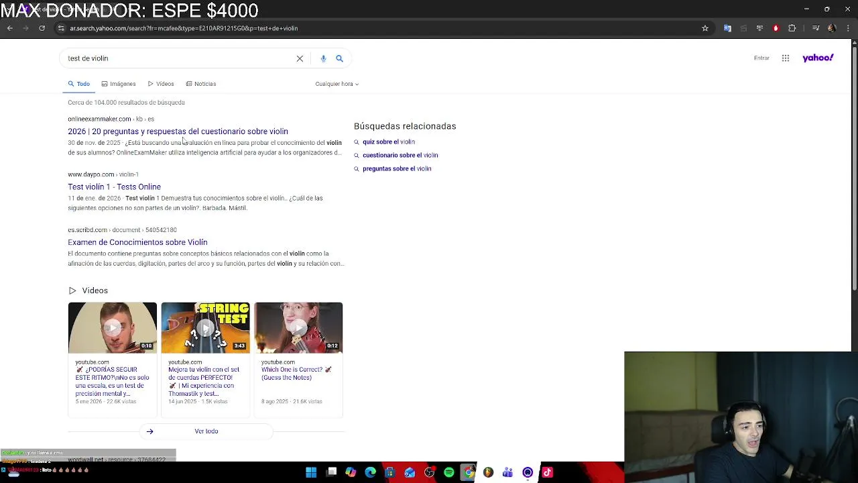The height and width of the screenshot is (483, 858).
Task: Select the 'Todo' results tab
Action: click(x=78, y=84)
